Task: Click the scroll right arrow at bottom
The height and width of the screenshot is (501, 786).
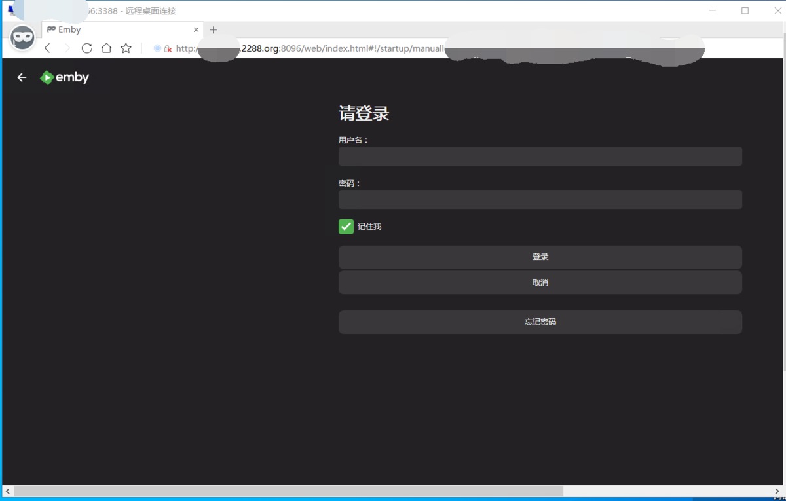Action: pyautogui.click(x=777, y=491)
